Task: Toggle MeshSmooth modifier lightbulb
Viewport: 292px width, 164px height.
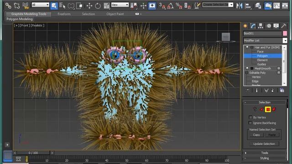Action: pyautogui.click(x=247, y=68)
